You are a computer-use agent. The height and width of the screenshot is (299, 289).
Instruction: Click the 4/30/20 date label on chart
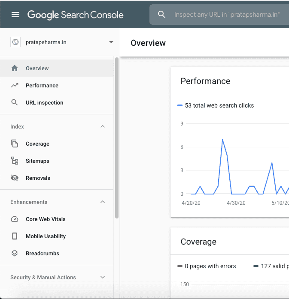coord(236,203)
